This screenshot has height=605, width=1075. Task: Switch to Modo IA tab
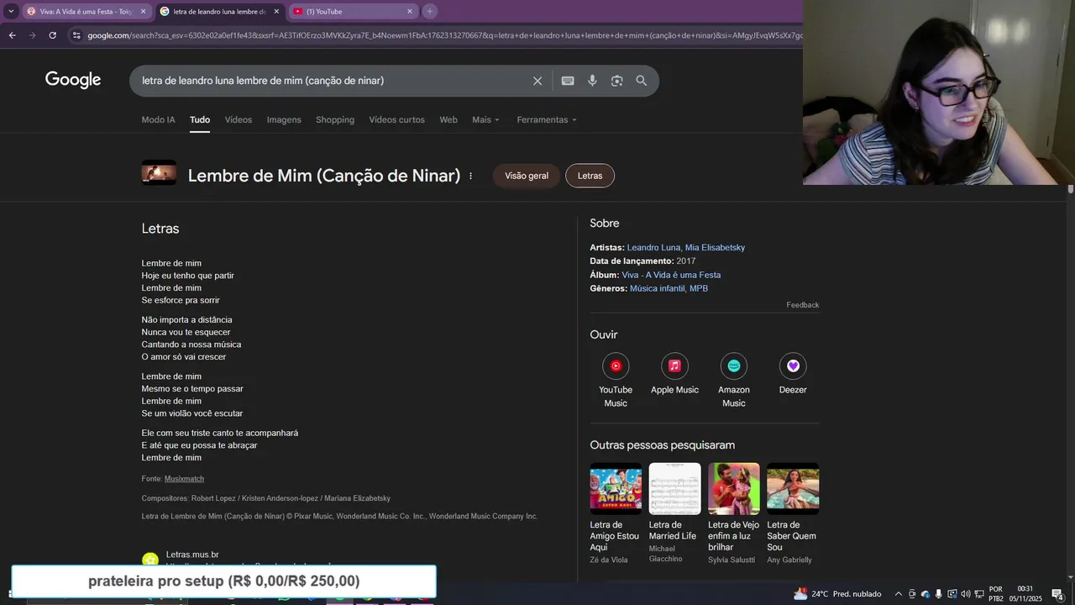tap(158, 119)
